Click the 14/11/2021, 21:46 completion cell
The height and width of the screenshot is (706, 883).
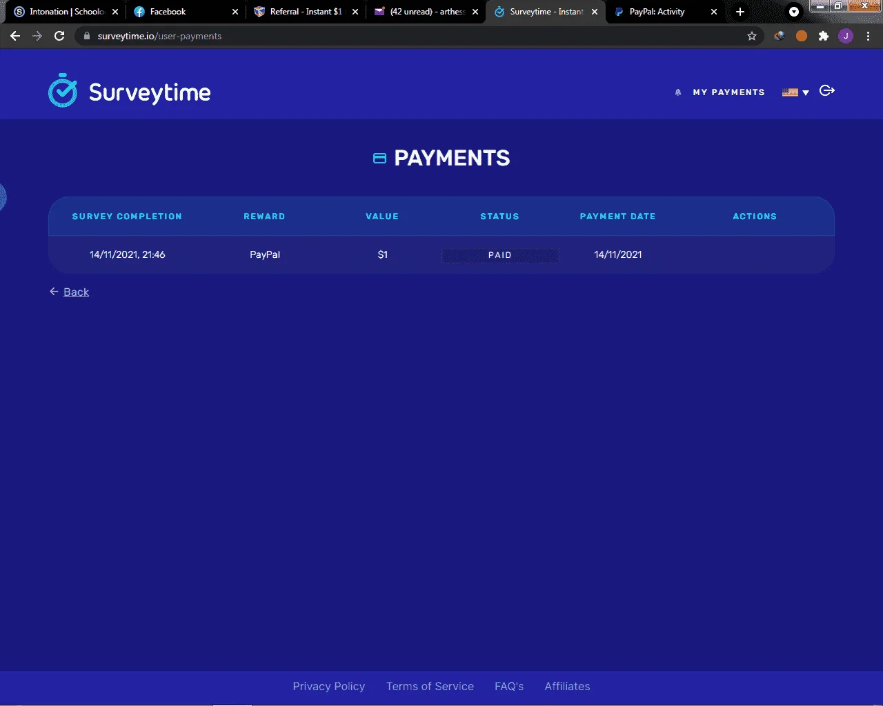[128, 254]
